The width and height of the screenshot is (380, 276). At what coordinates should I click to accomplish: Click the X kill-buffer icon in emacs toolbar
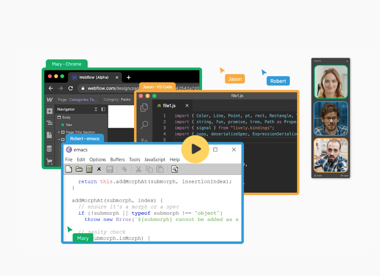(99, 169)
